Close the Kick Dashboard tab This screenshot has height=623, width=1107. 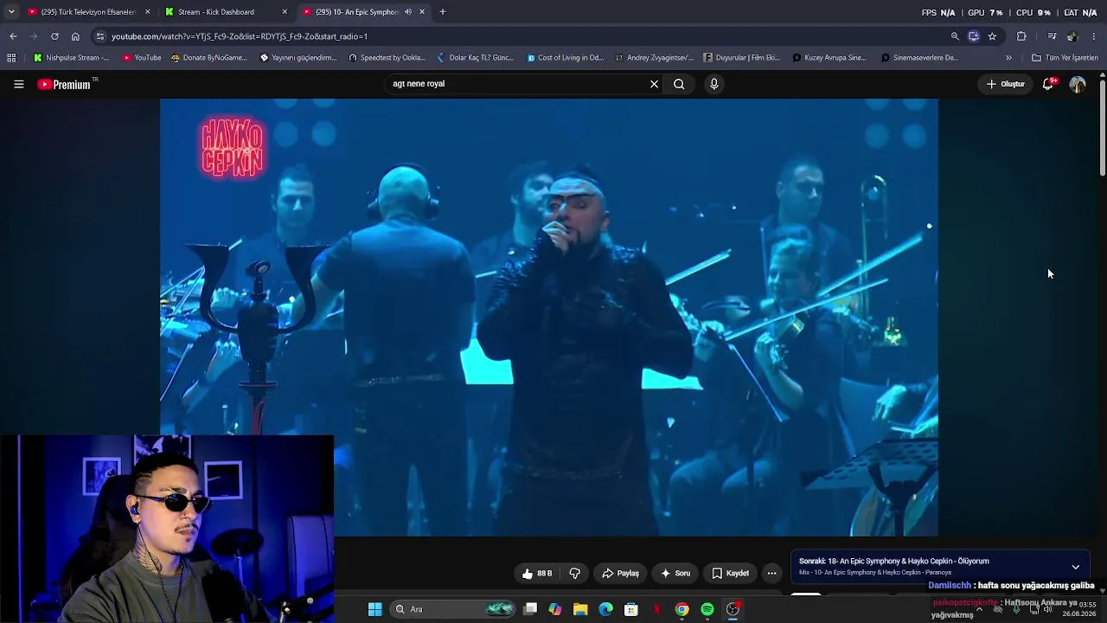(x=285, y=12)
